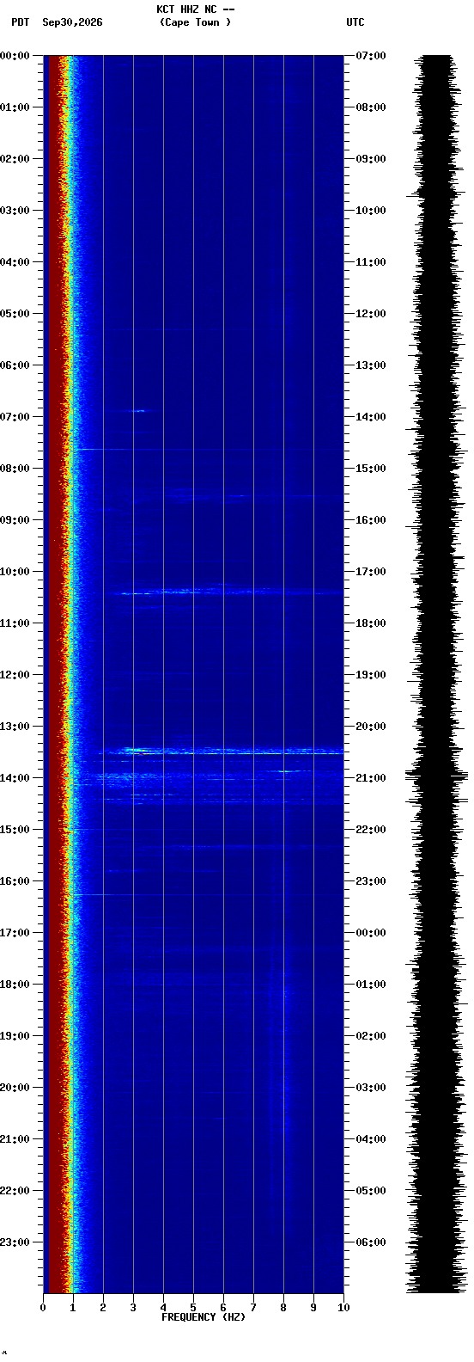Click the frequency axis tick label 6
The width and height of the screenshot is (474, 1362).
point(223,1308)
